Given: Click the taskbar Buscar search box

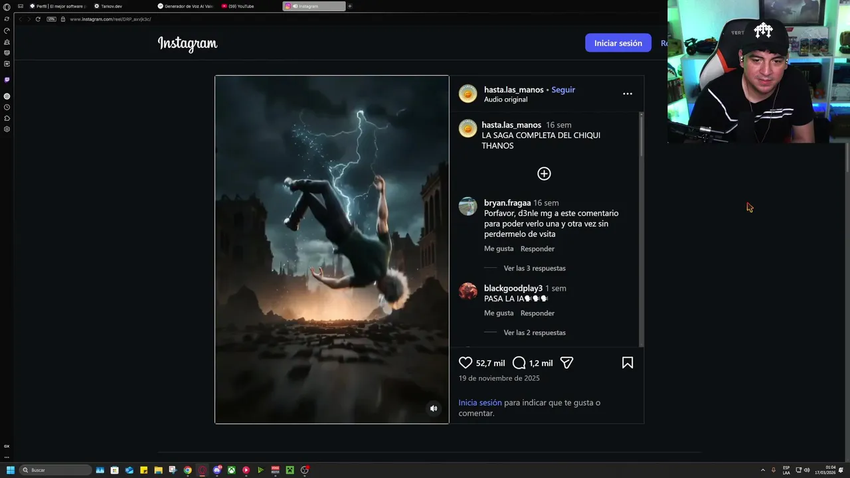Looking at the screenshot, I should 55,470.
